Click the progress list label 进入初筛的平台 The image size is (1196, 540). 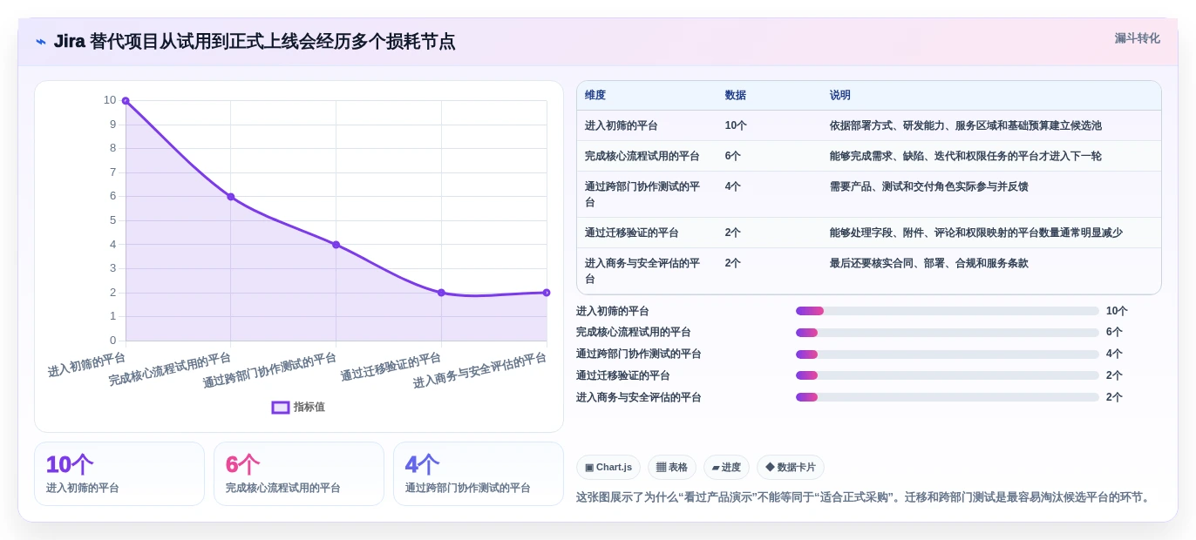click(613, 311)
